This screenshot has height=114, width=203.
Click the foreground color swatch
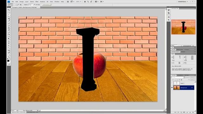coord(8,60)
